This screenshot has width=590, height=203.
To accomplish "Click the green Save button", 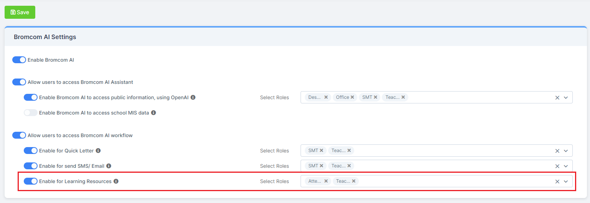I will [x=20, y=12].
